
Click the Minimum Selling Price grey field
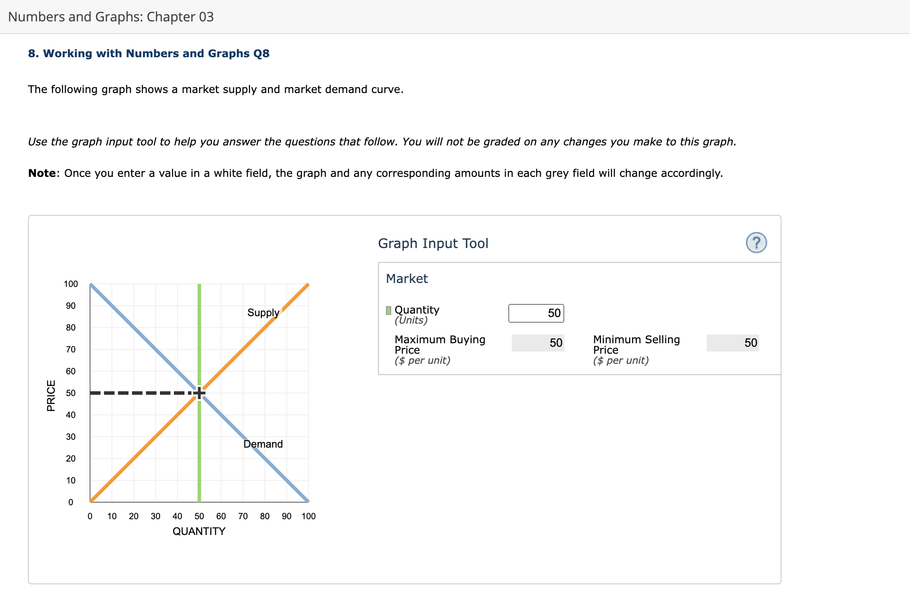point(732,343)
